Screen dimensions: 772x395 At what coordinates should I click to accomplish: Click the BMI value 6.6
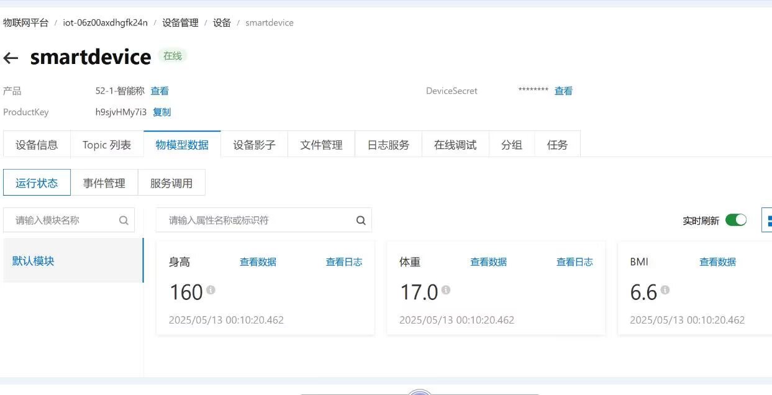[x=643, y=292]
